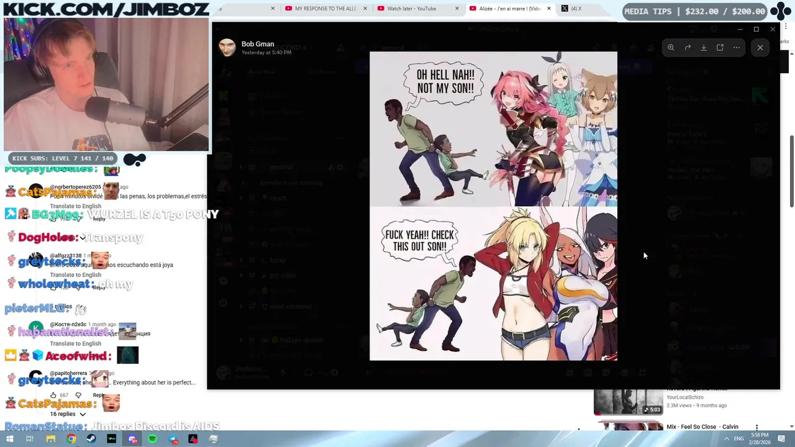795x447 pixels.
Task: Open the menu dots beside Feel So Close mix
Action: pos(756,428)
